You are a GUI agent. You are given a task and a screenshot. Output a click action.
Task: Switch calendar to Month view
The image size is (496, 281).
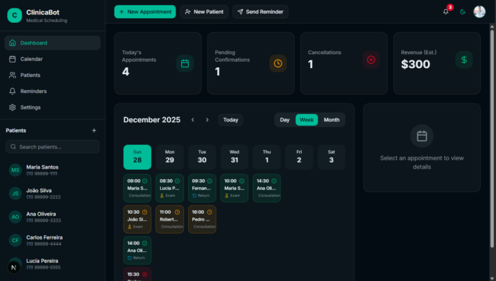[332, 120]
